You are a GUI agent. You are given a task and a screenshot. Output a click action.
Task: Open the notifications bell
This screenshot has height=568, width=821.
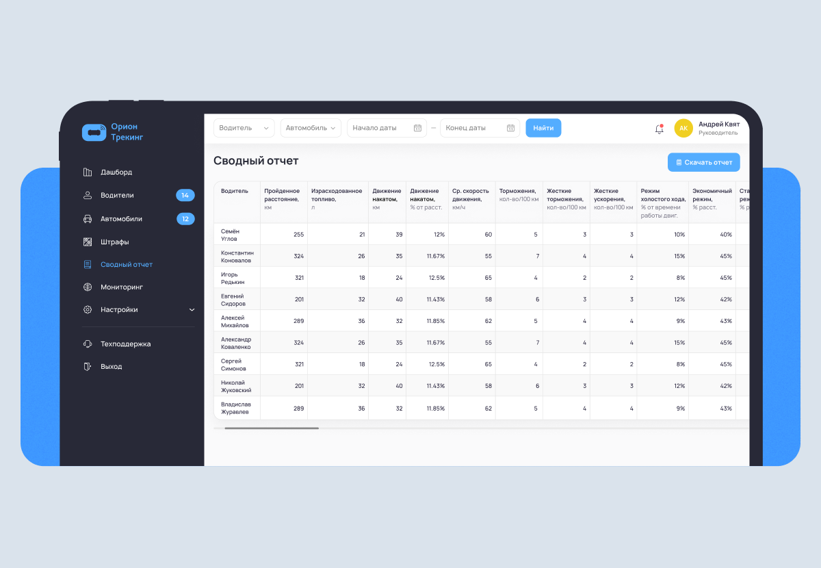[x=659, y=129]
